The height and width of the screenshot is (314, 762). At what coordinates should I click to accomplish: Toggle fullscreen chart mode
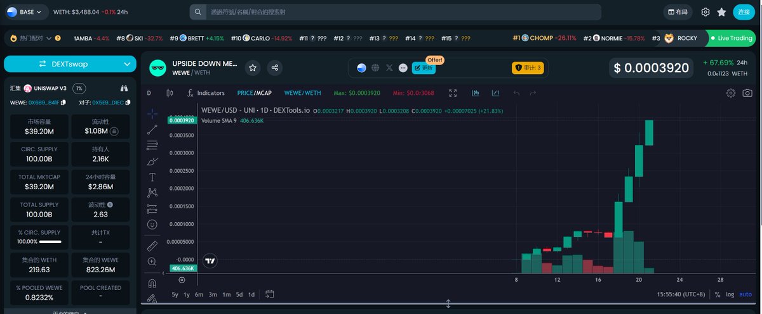point(453,93)
